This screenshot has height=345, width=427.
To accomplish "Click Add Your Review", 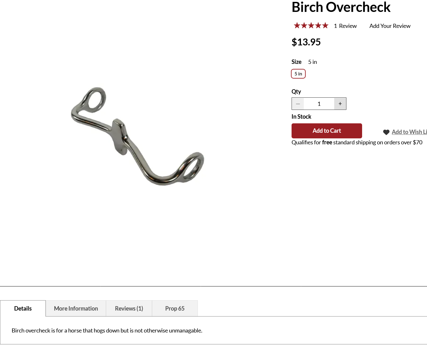I will click(390, 26).
